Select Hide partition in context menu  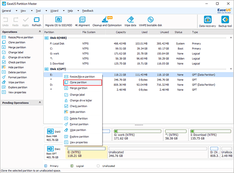pos(83,112)
